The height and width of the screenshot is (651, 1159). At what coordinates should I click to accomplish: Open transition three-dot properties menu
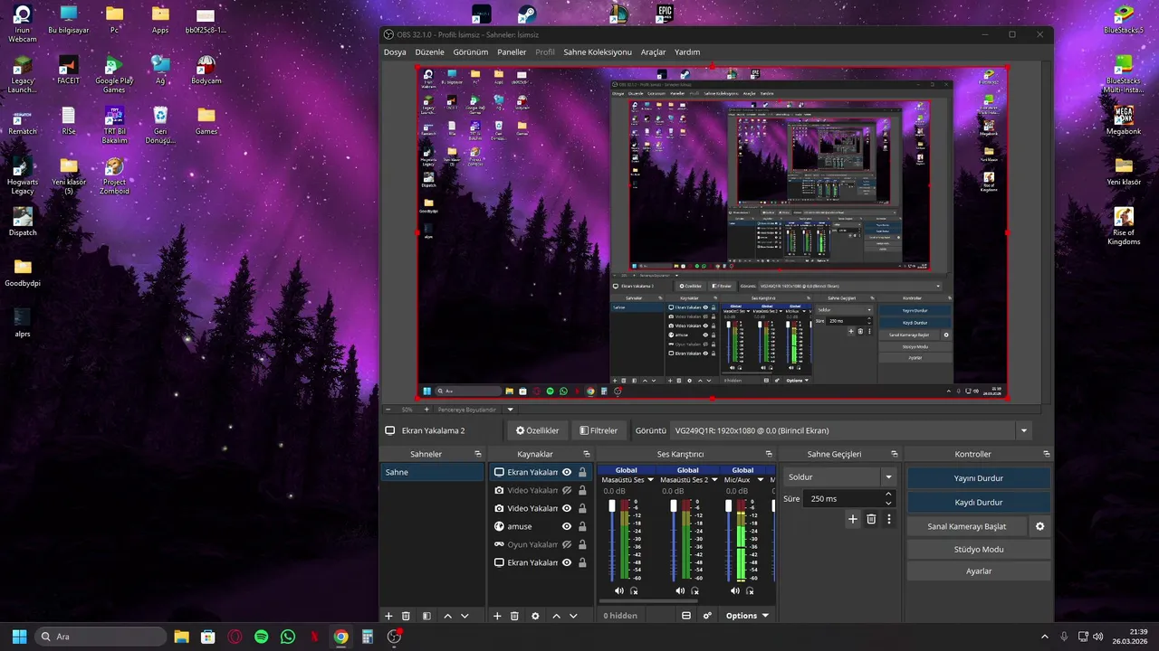[x=889, y=519]
